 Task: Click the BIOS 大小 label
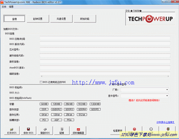(x=15, y=93)
